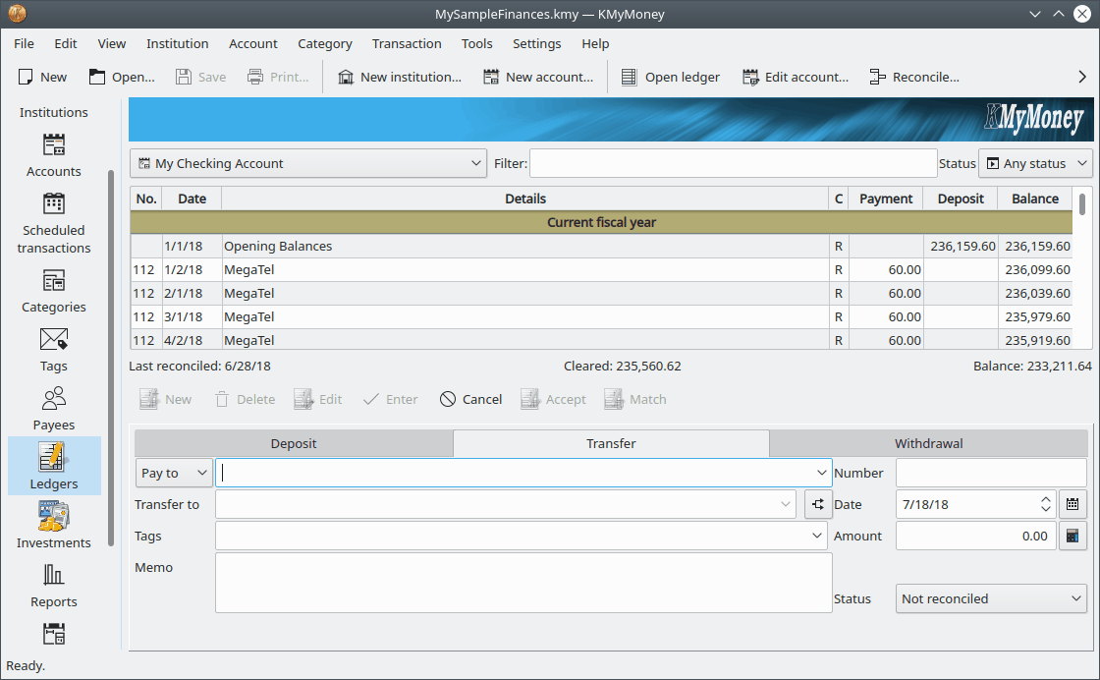The height and width of the screenshot is (680, 1100).
Task: Open the Settings menu
Action: [536, 43]
